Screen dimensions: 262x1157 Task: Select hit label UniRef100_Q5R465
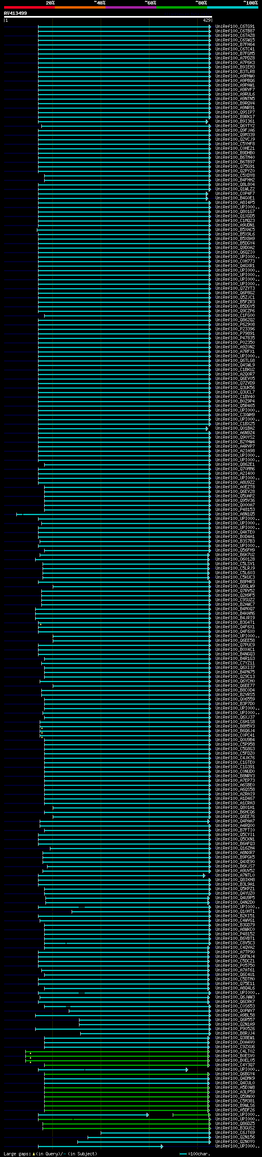(235, 406)
